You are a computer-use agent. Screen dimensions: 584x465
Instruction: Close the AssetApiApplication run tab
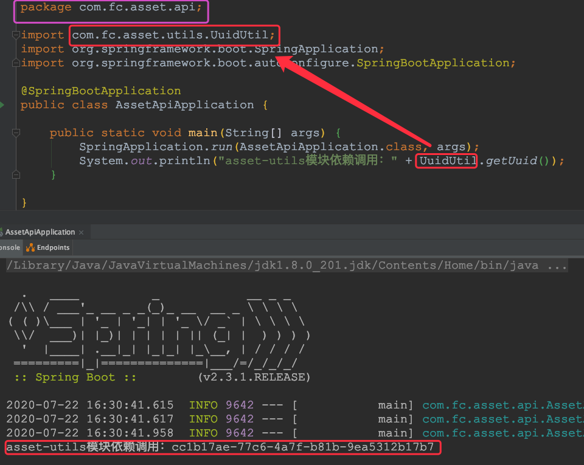pyautogui.click(x=81, y=232)
